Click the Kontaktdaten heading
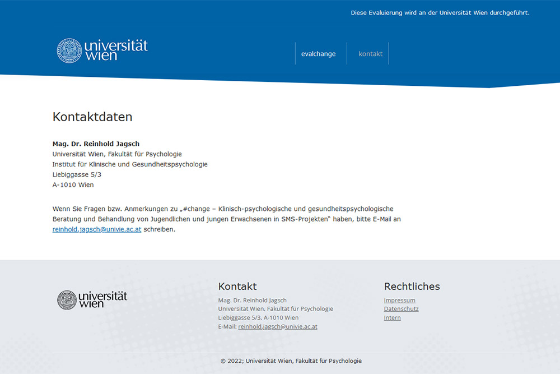Viewport: 560px width, 374px height. click(92, 117)
